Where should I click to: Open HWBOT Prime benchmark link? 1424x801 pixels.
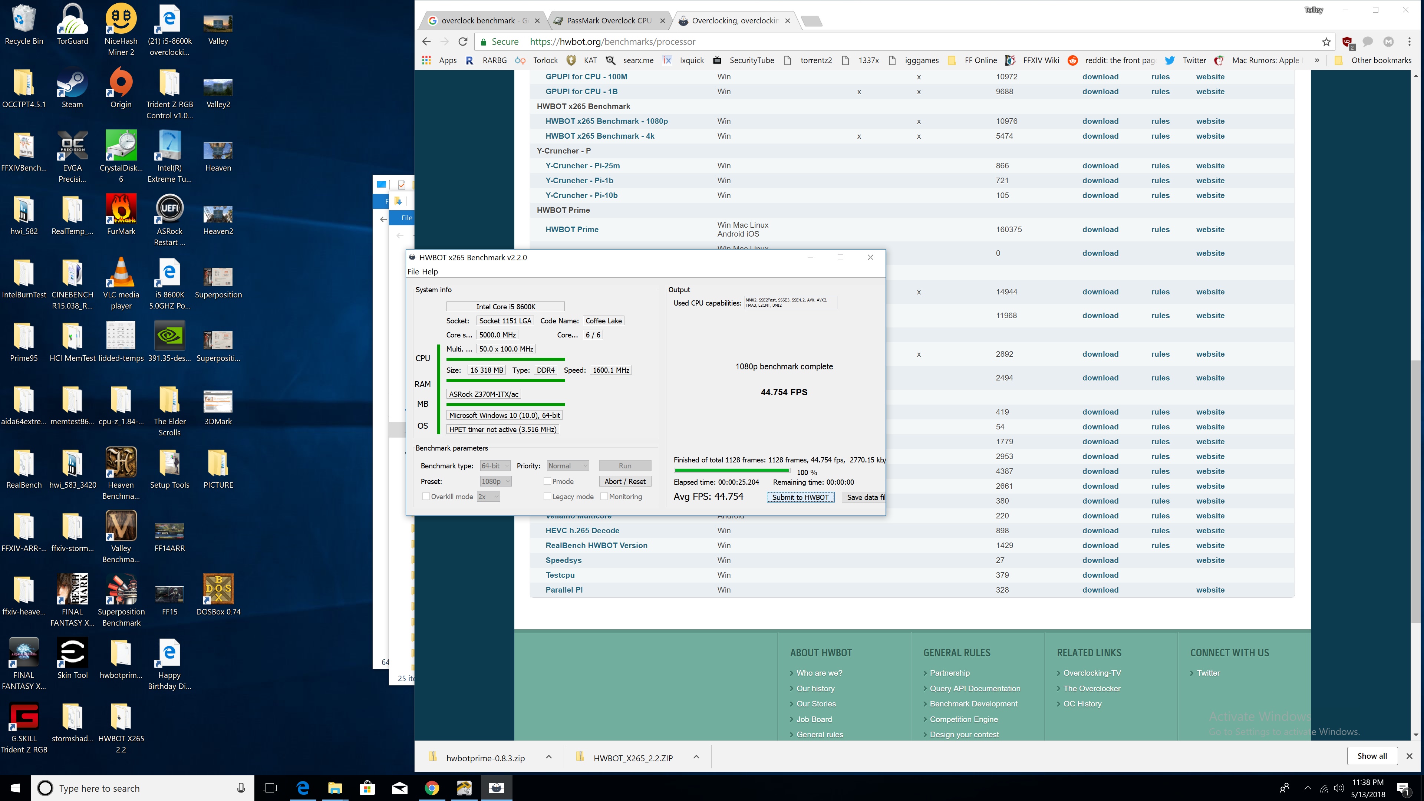[x=571, y=230]
